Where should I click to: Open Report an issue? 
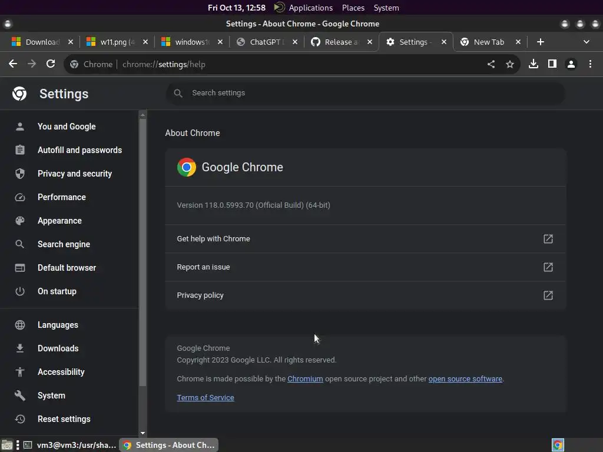[x=365, y=267]
